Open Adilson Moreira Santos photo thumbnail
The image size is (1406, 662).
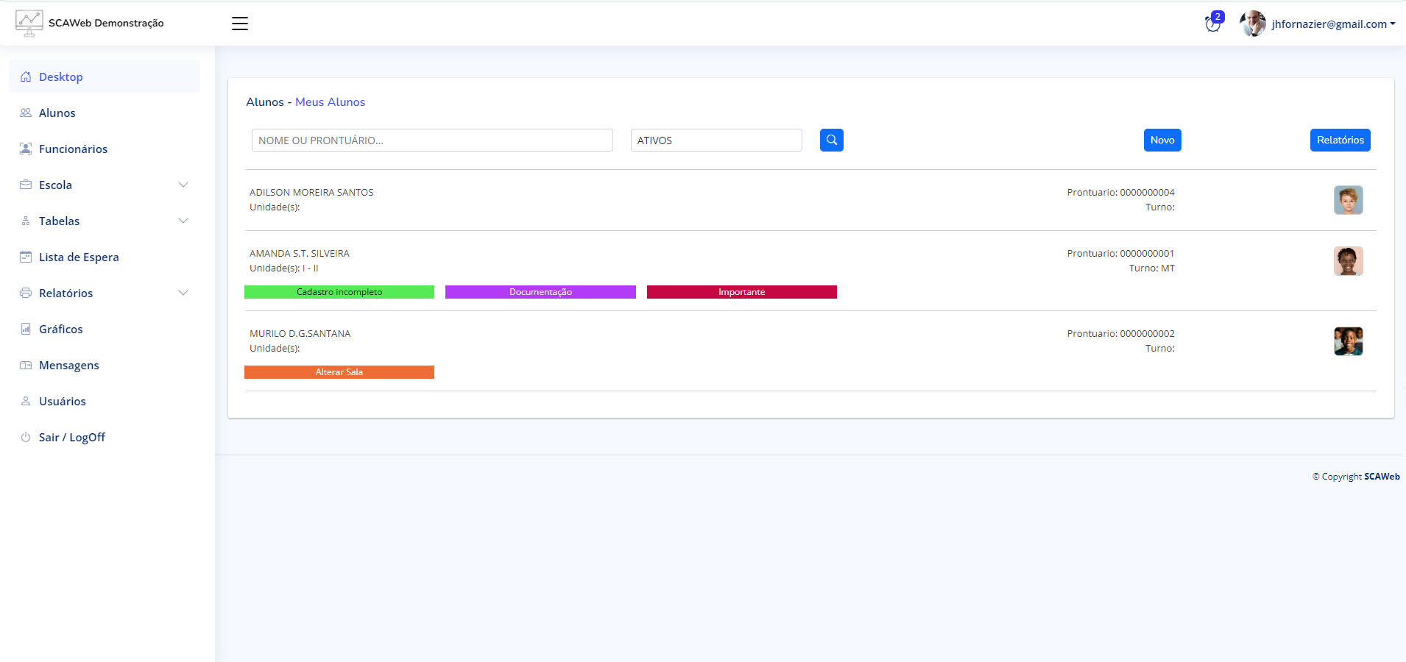click(x=1348, y=200)
